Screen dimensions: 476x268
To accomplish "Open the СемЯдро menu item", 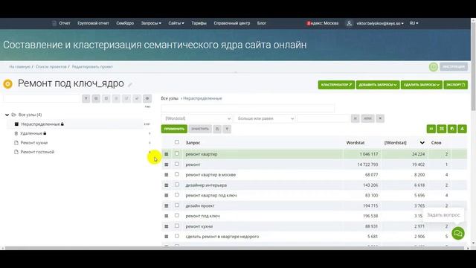I will (x=125, y=23).
